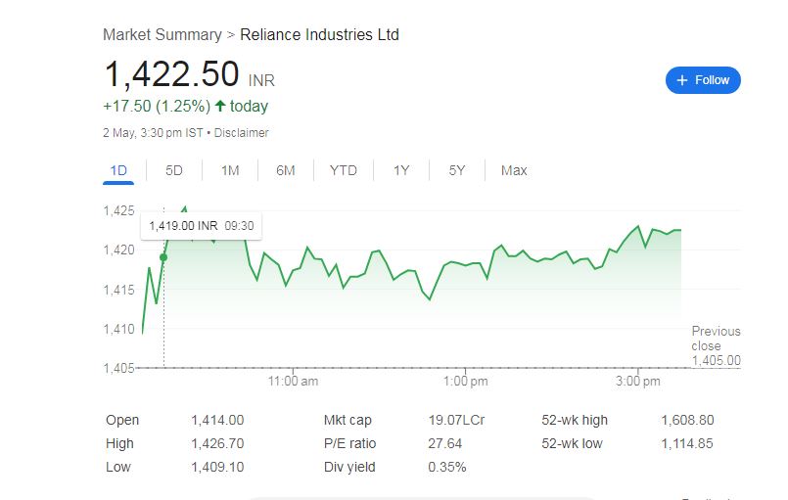This screenshot has width=788, height=500.
Task: Open the Market Summary breadcrumb link
Action: coord(162,35)
